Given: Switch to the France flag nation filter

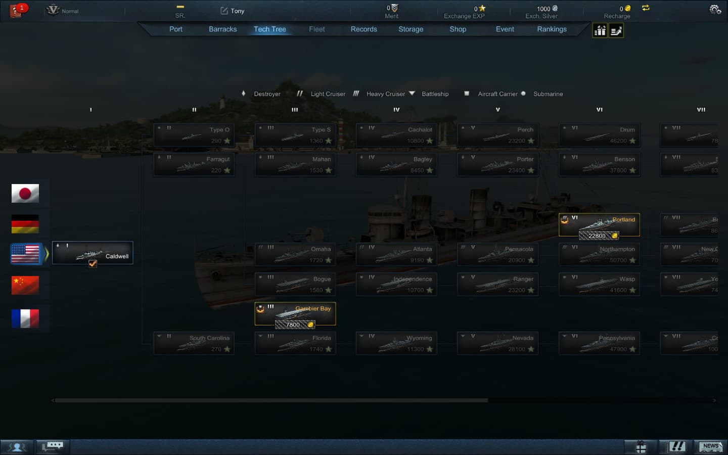Looking at the screenshot, I should point(25,318).
